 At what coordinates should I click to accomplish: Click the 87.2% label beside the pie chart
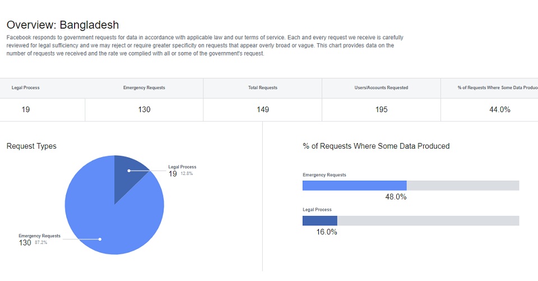[x=41, y=243]
